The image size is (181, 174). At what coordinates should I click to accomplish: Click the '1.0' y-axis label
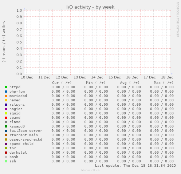[19, 10]
